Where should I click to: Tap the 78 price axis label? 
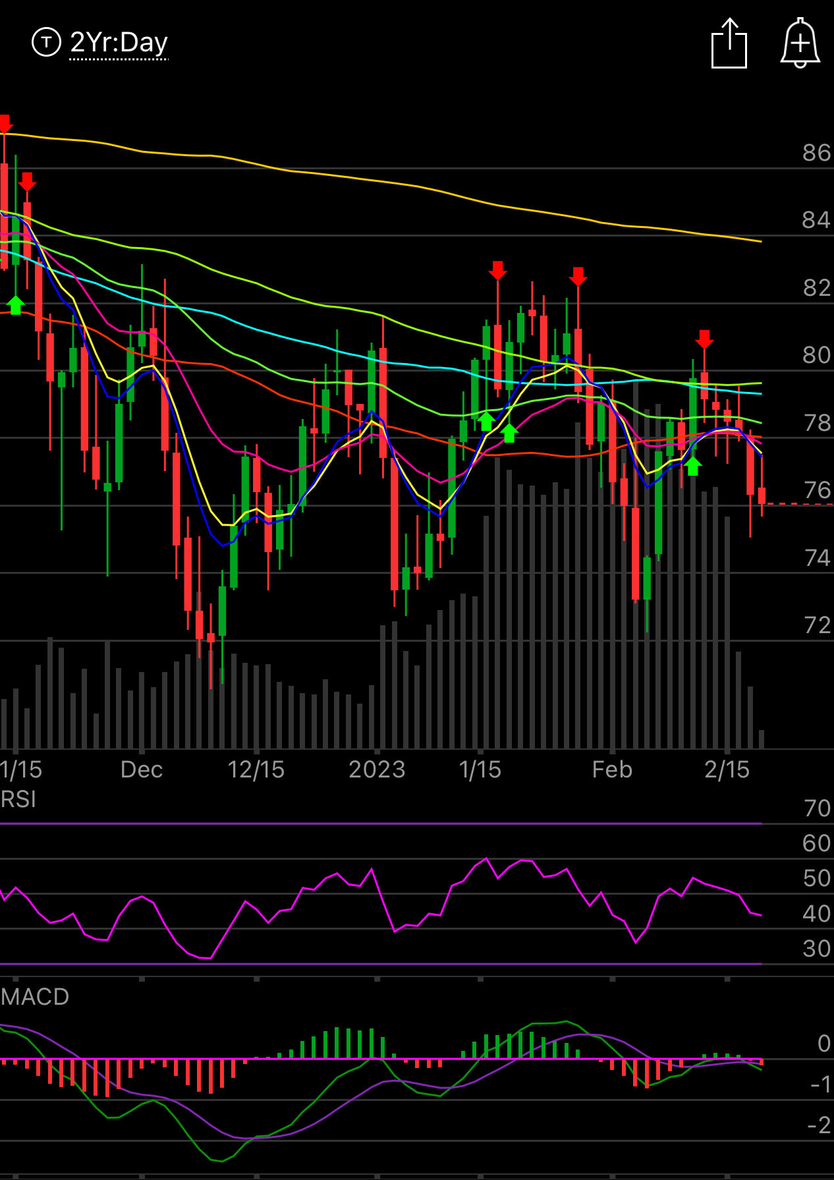[816, 423]
